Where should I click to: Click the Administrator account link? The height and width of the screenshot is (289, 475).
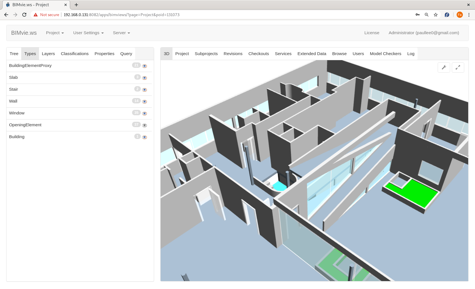click(x=424, y=33)
